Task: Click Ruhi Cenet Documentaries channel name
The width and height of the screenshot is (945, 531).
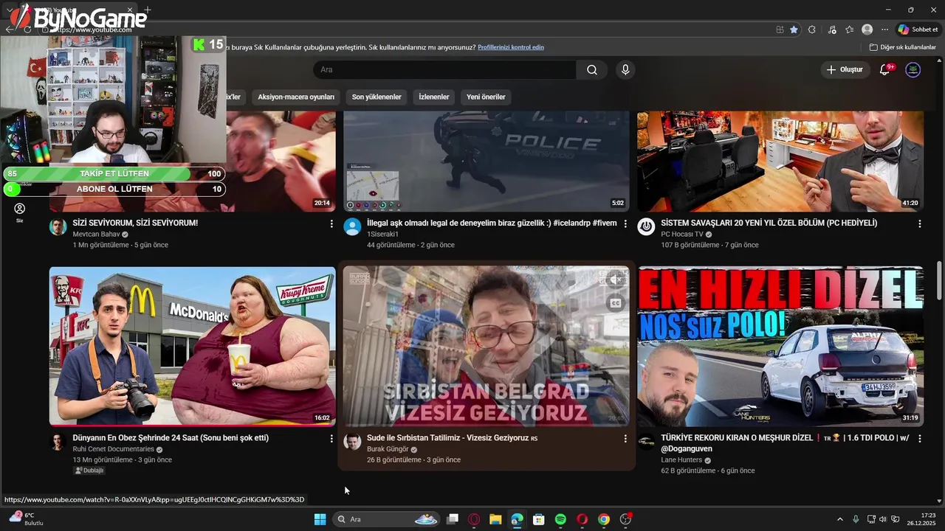Action: pos(113,449)
